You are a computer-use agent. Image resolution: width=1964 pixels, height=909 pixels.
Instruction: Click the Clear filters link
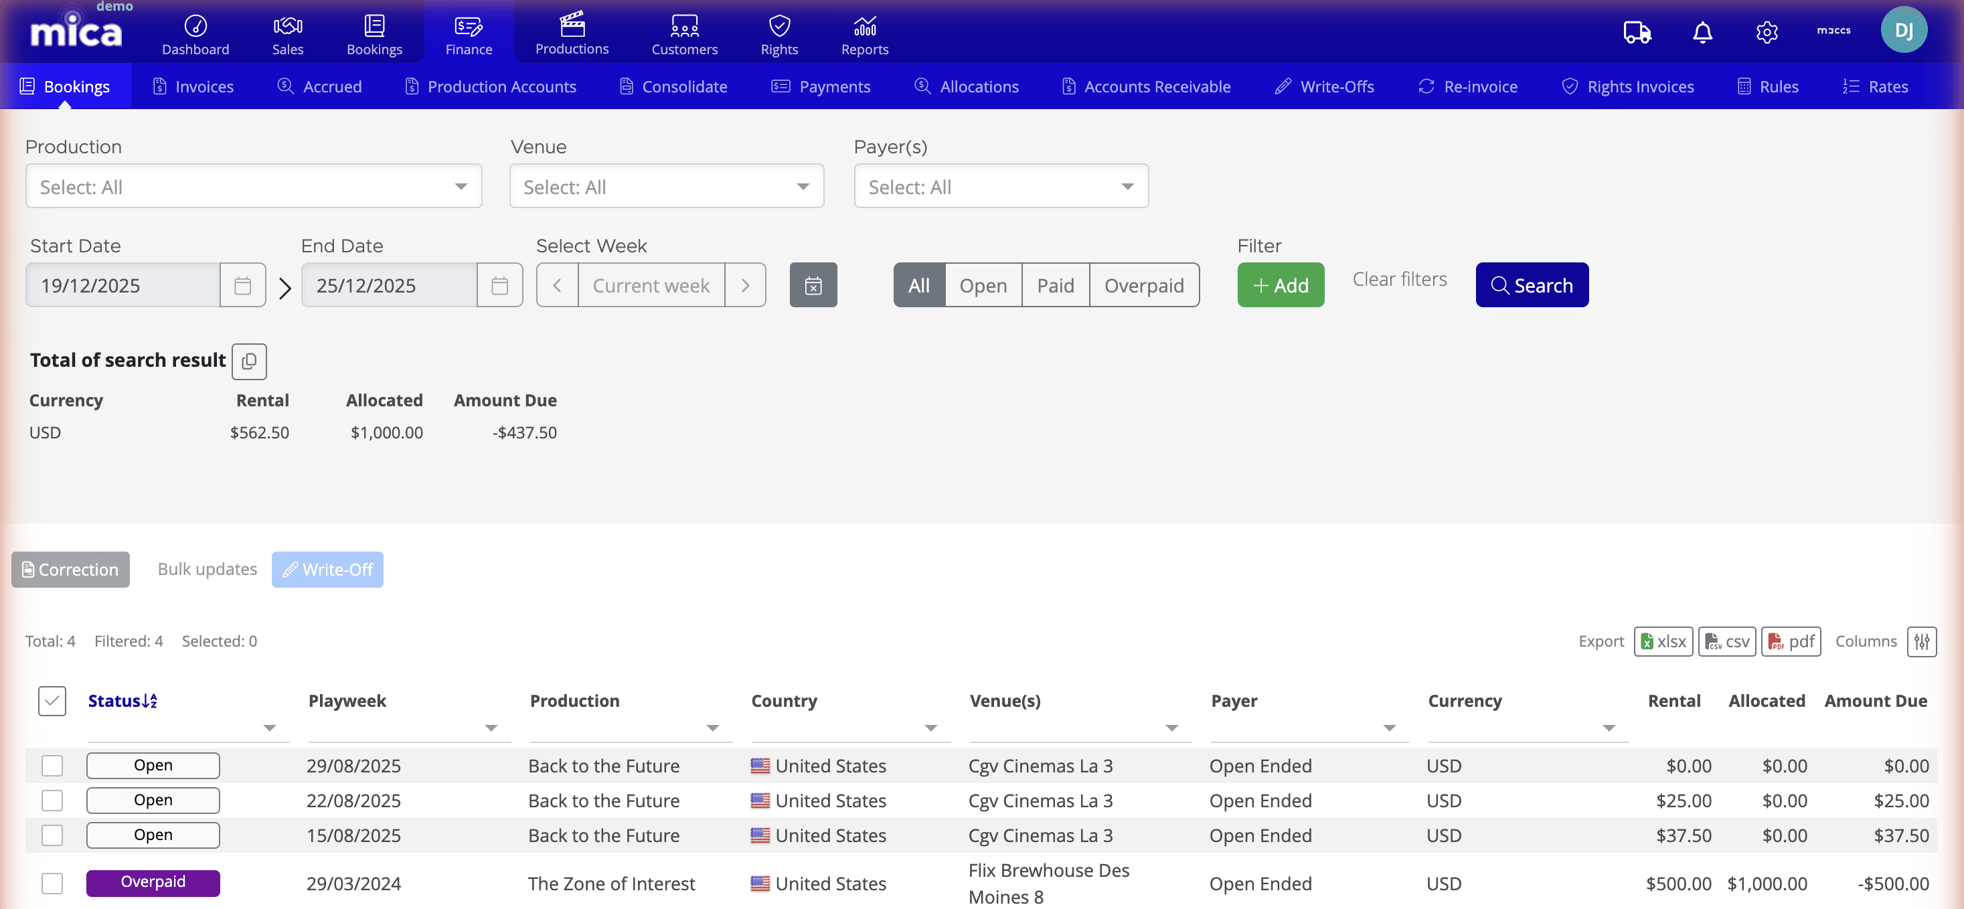[x=1400, y=278]
